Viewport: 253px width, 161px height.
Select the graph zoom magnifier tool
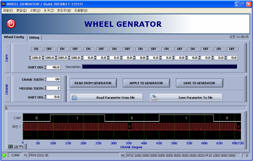click(16, 147)
